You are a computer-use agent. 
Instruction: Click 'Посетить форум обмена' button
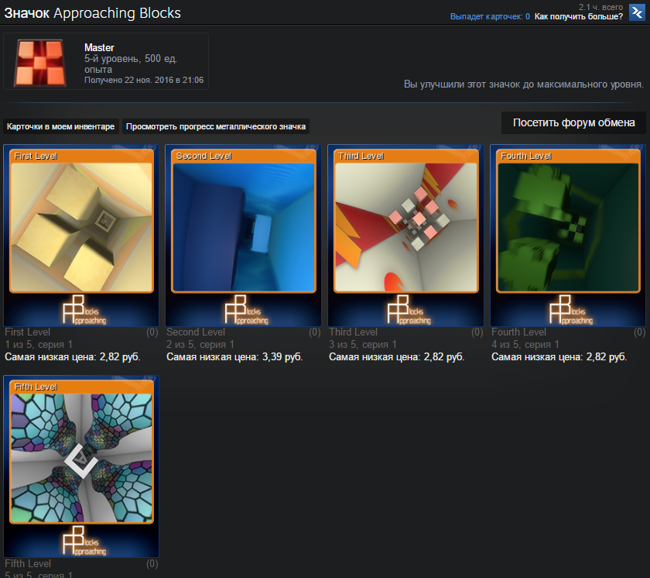[x=573, y=123]
